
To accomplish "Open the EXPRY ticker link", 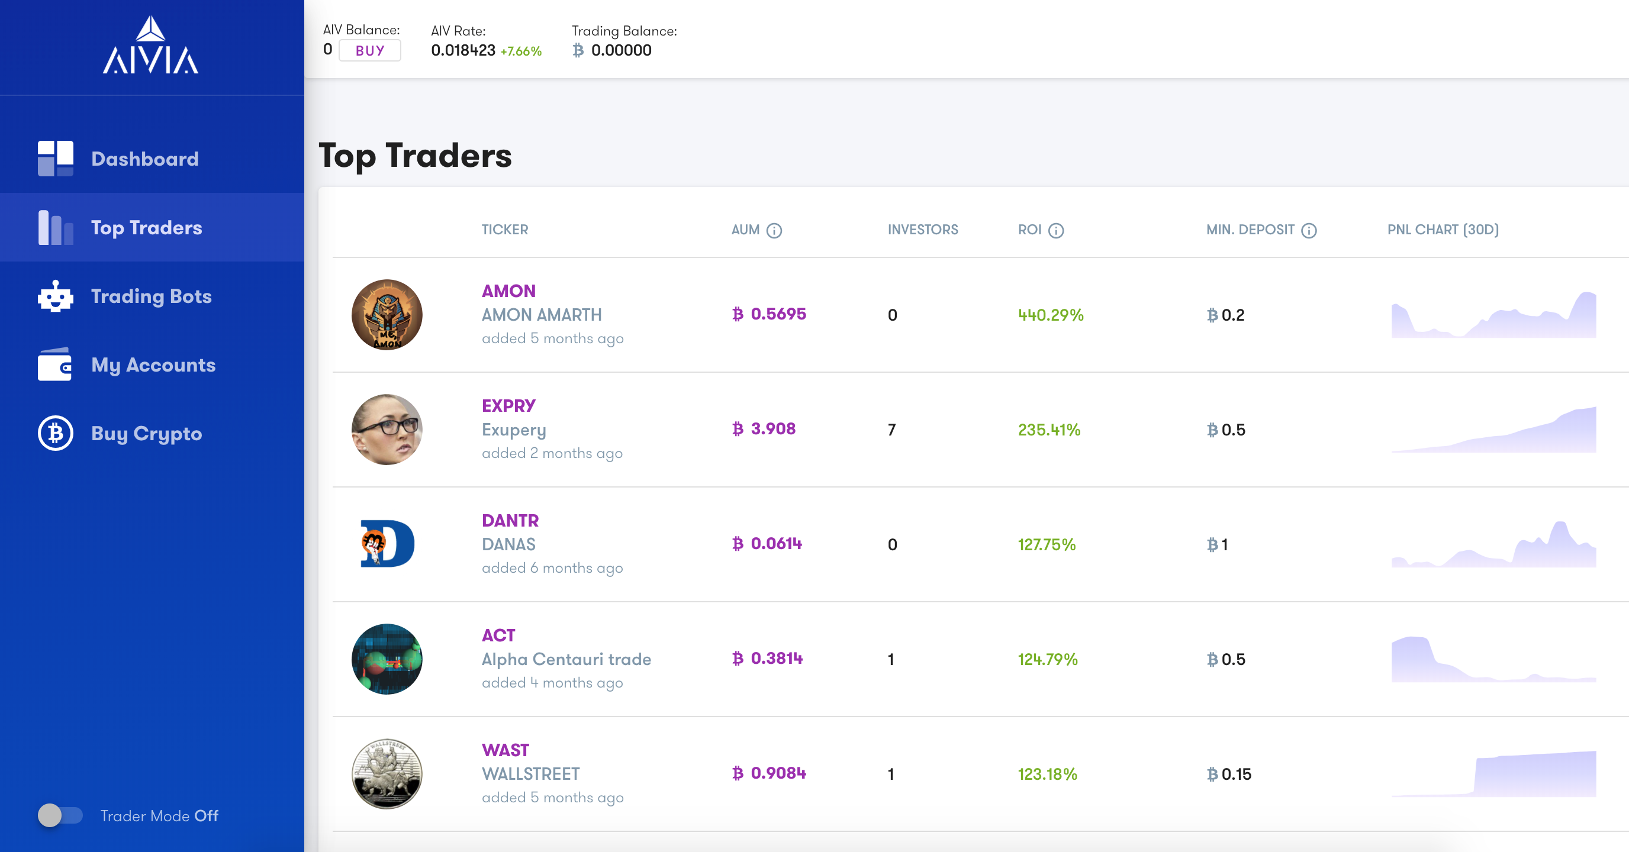I will click(508, 406).
